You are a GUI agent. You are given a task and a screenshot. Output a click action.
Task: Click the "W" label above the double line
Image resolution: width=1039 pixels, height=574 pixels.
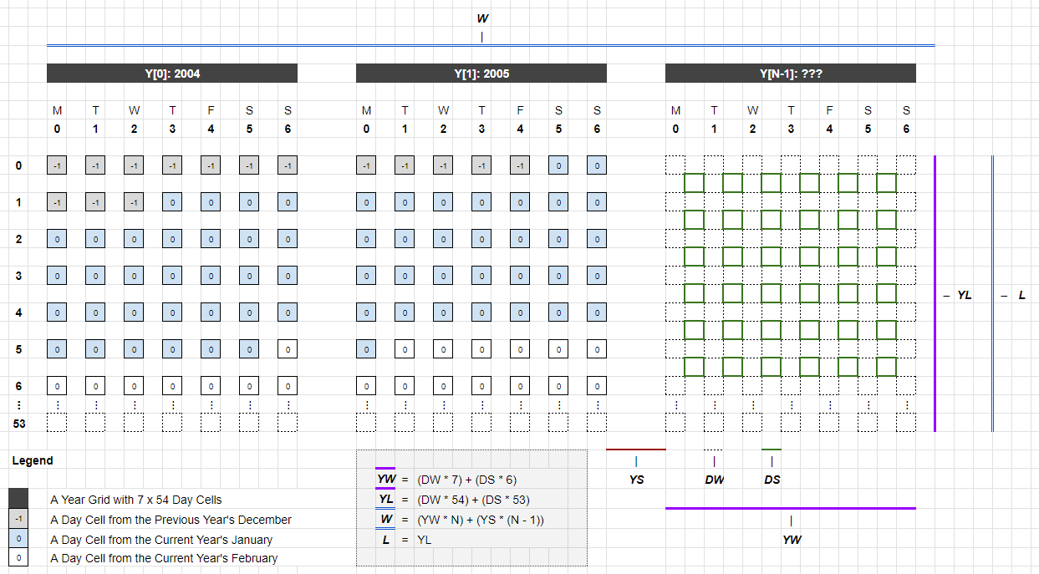(482, 18)
